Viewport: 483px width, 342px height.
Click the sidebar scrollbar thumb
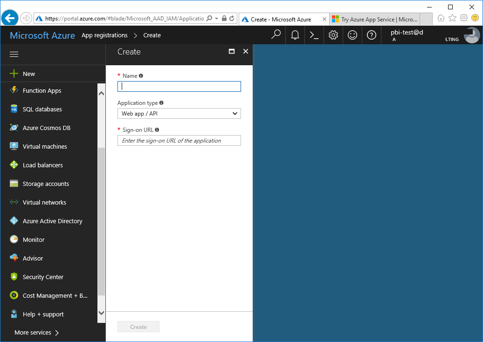(x=101, y=222)
